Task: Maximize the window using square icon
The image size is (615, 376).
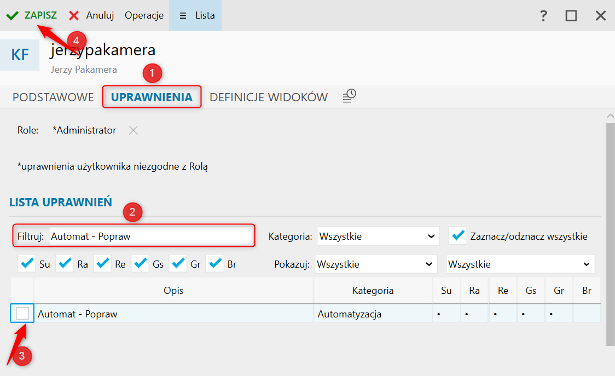Action: [571, 15]
